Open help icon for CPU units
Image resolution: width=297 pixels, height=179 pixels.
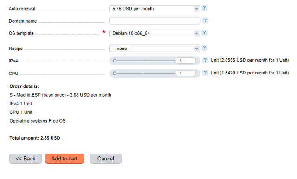pyautogui.click(x=205, y=73)
